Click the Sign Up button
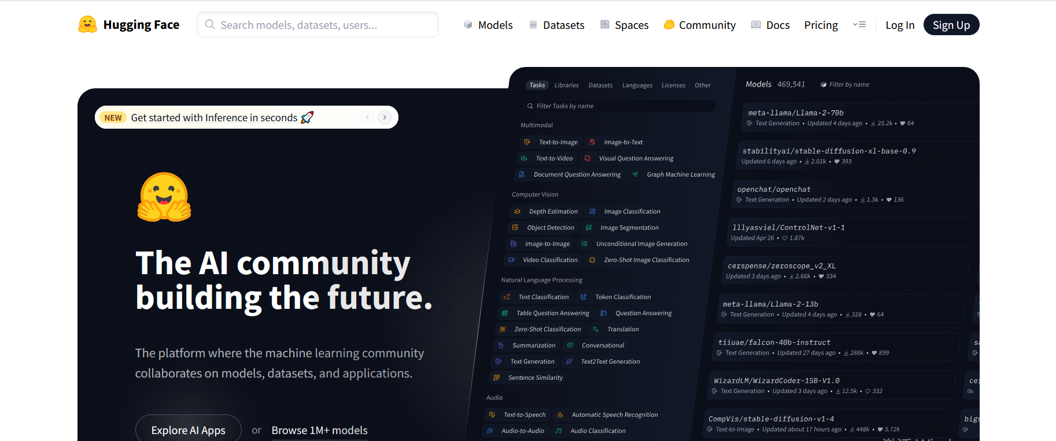The height and width of the screenshot is (441, 1056). pyautogui.click(x=951, y=25)
